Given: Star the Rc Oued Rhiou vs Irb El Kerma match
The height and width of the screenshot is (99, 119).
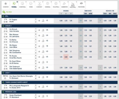Looking at the screenshot, I should [x=39, y=62].
